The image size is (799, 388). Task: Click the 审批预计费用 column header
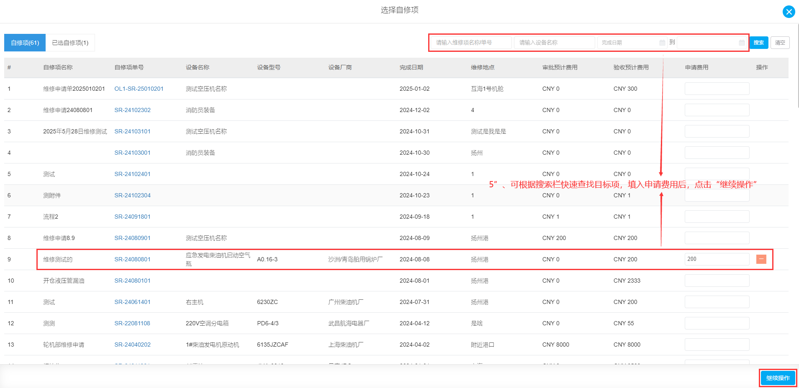point(560,67)
